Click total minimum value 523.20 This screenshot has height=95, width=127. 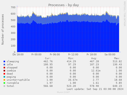pos(71,86)
